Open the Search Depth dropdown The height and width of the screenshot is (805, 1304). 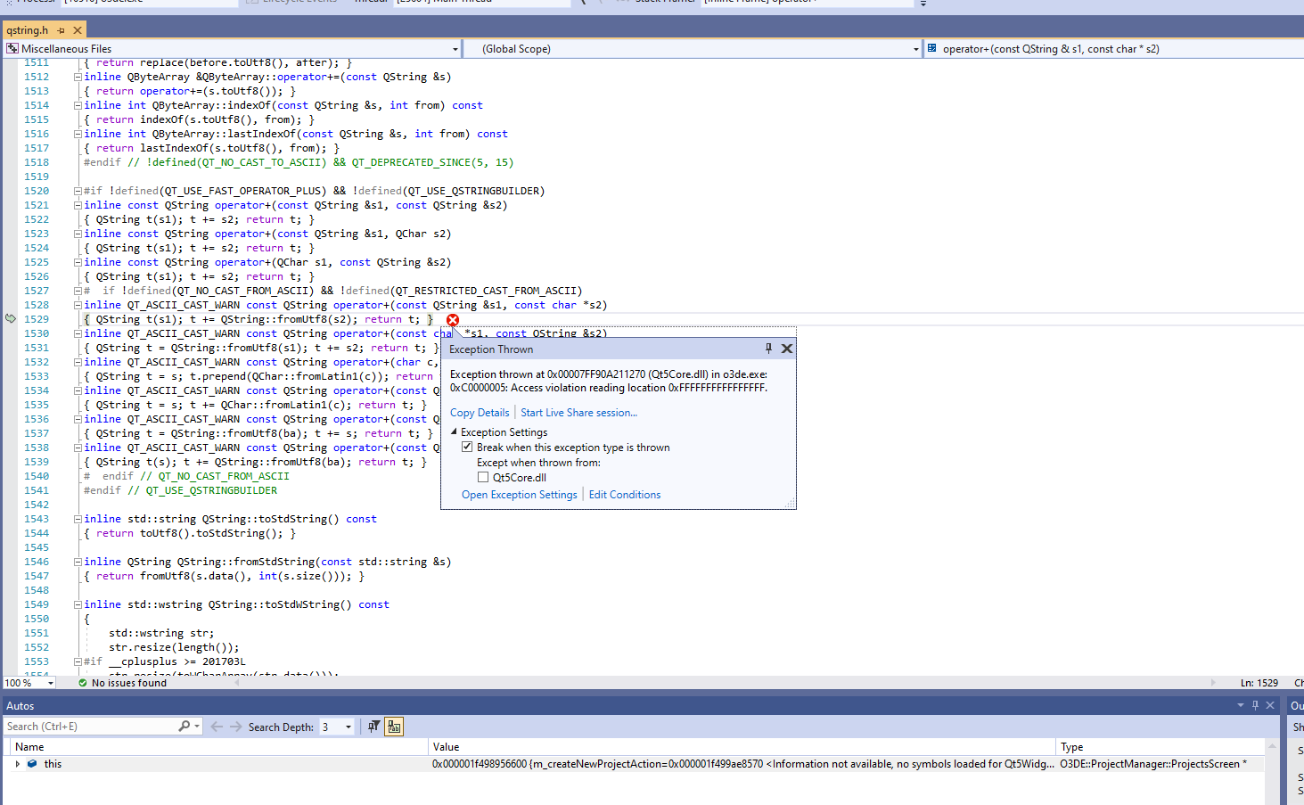[347, 726]
